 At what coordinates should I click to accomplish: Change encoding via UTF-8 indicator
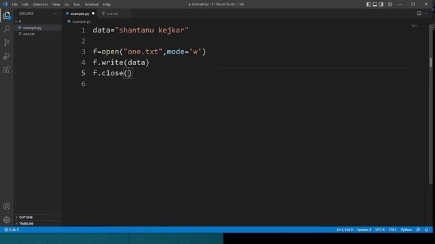[380, 230]
